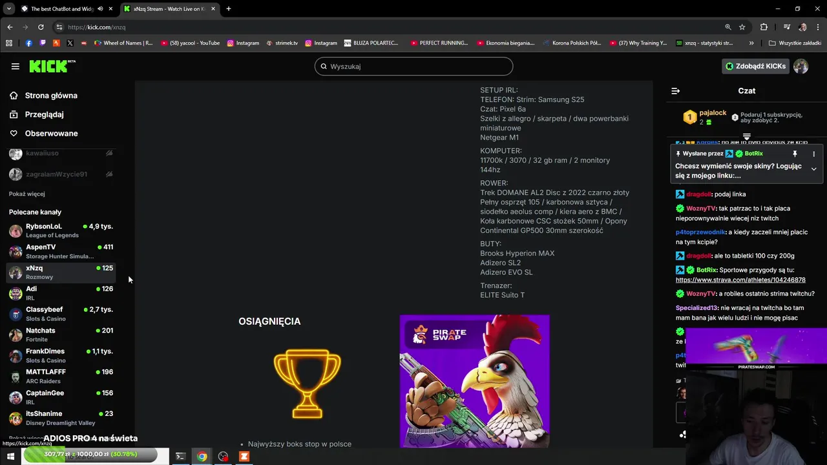Open Natchats Fortnite channel
The width and height of the screenshot is (827, 465).
(x=61, y=335)
